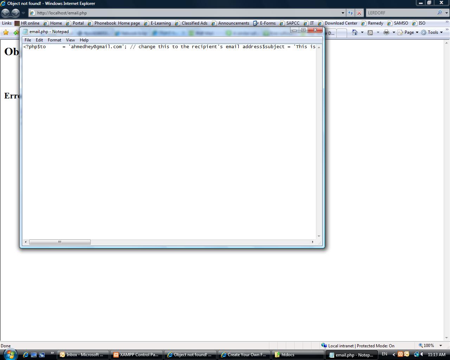Image resolution: width=450 pixels, height=360 pixels.
Task: Open Phonebook Home page link
Action: click(114, 23)
